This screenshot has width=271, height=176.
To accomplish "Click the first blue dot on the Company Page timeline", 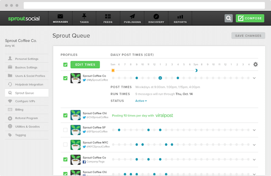I will click(x=137, y=159).
